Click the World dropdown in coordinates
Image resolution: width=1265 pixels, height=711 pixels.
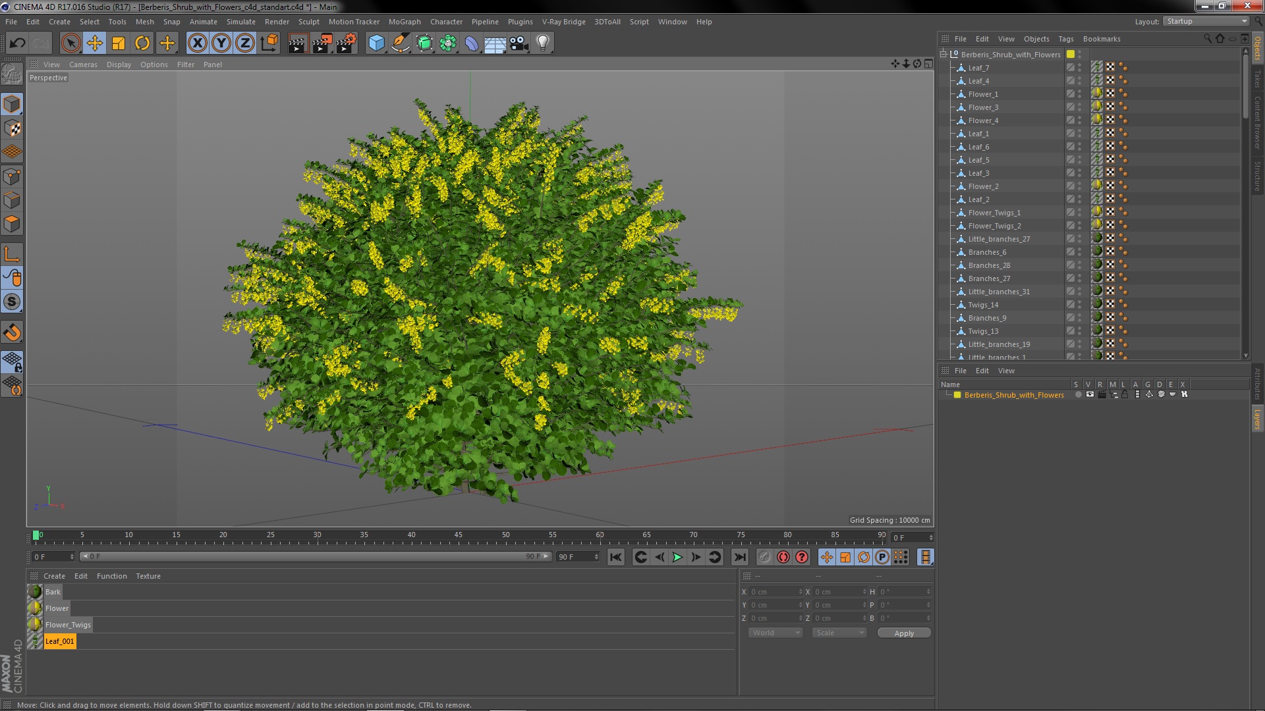coord(775,633)
